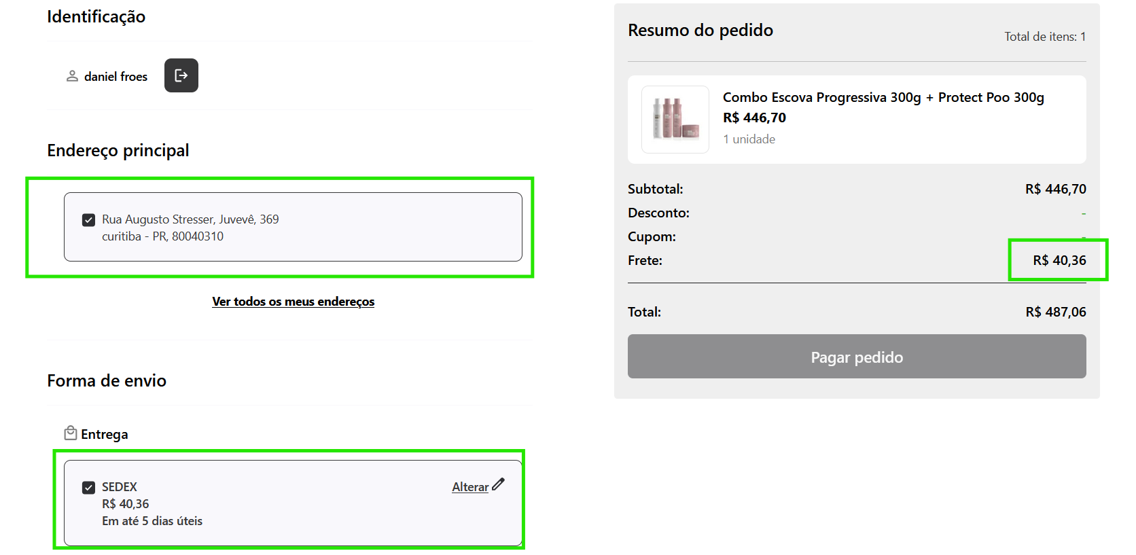The image size is (1136, 555).
Task: Toggle the SEDEX shipping checkbox
Action: coord(88,488)
